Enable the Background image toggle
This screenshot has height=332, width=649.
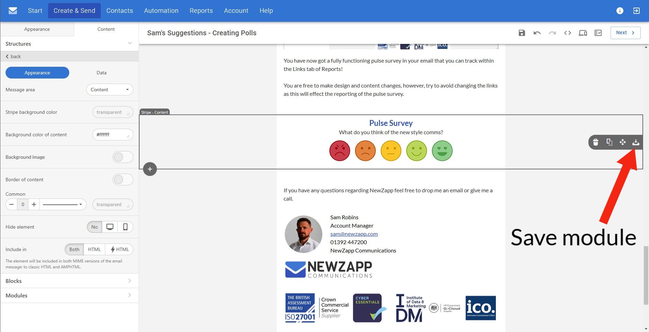coord(123,157)
